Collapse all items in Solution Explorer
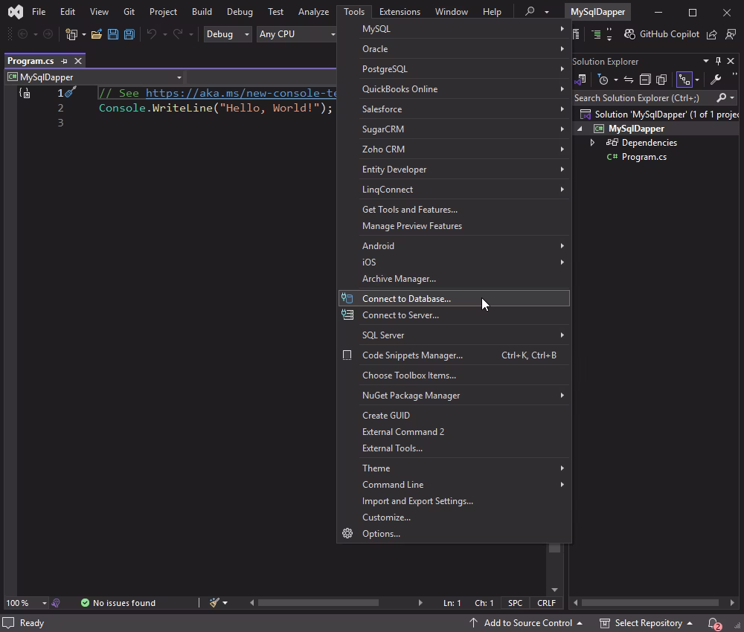This screenshot has height=632, width=744. (644, 79)
